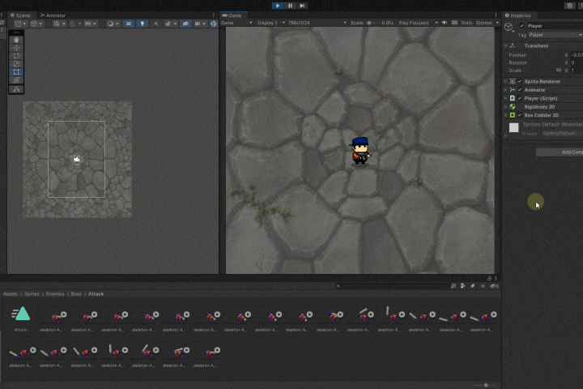Click the Scale constrained proportions link icon
The image size is (583, 389).
click(559, 71)
